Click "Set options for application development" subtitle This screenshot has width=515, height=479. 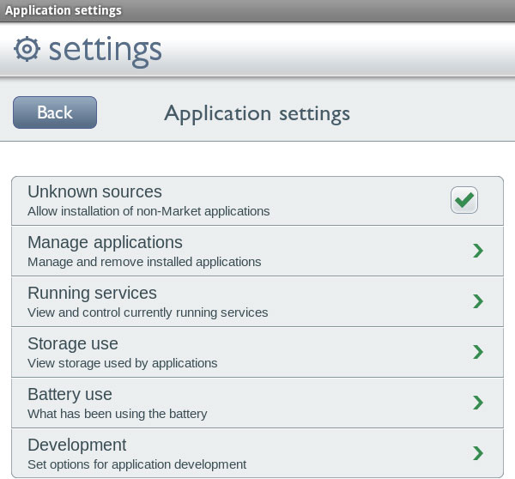(x=136, y=464)
